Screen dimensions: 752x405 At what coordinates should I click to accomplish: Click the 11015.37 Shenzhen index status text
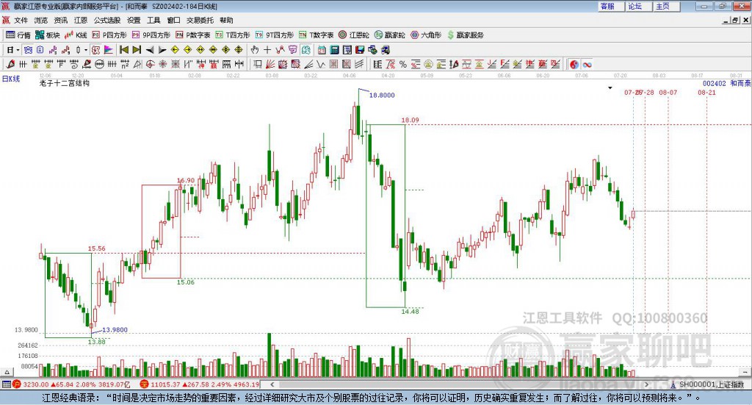pyautogui.click(x=164, y=384)
